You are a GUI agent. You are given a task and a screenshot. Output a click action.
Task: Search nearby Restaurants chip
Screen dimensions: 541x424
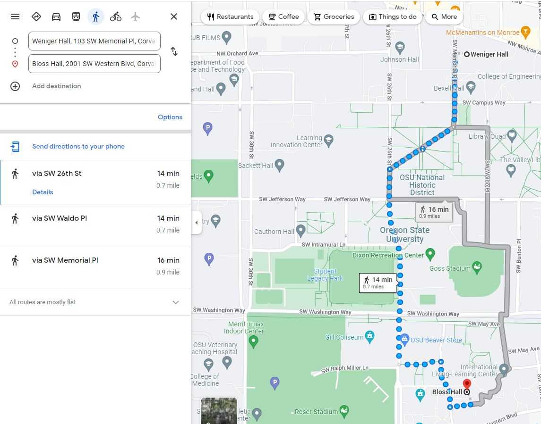point(230,17)
